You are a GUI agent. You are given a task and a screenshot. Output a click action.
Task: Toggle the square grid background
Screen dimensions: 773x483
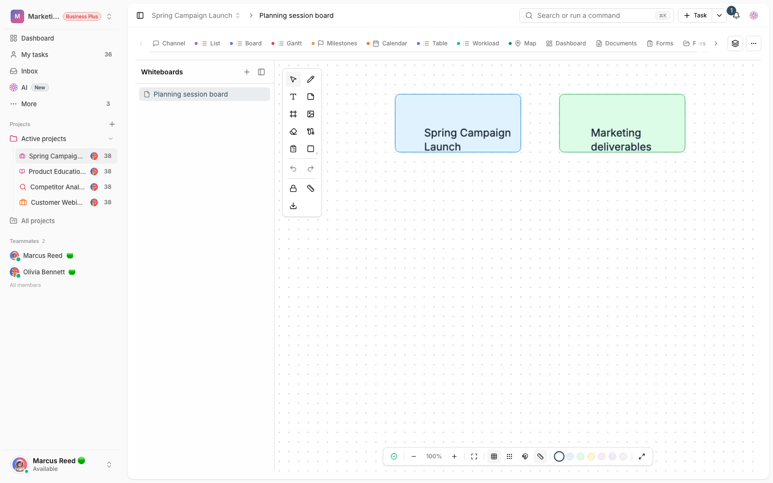click(494, 456)
